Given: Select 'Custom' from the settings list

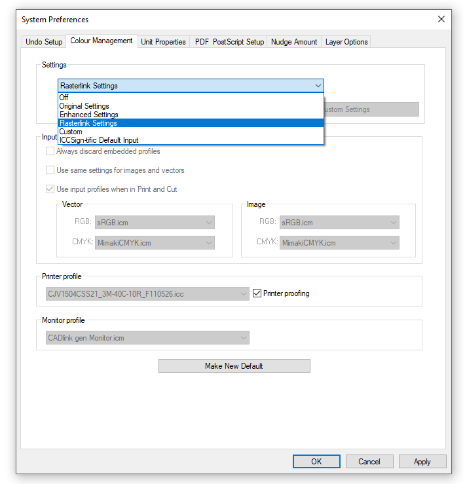Looking at the screenshot, I should (x=71, y=132).
